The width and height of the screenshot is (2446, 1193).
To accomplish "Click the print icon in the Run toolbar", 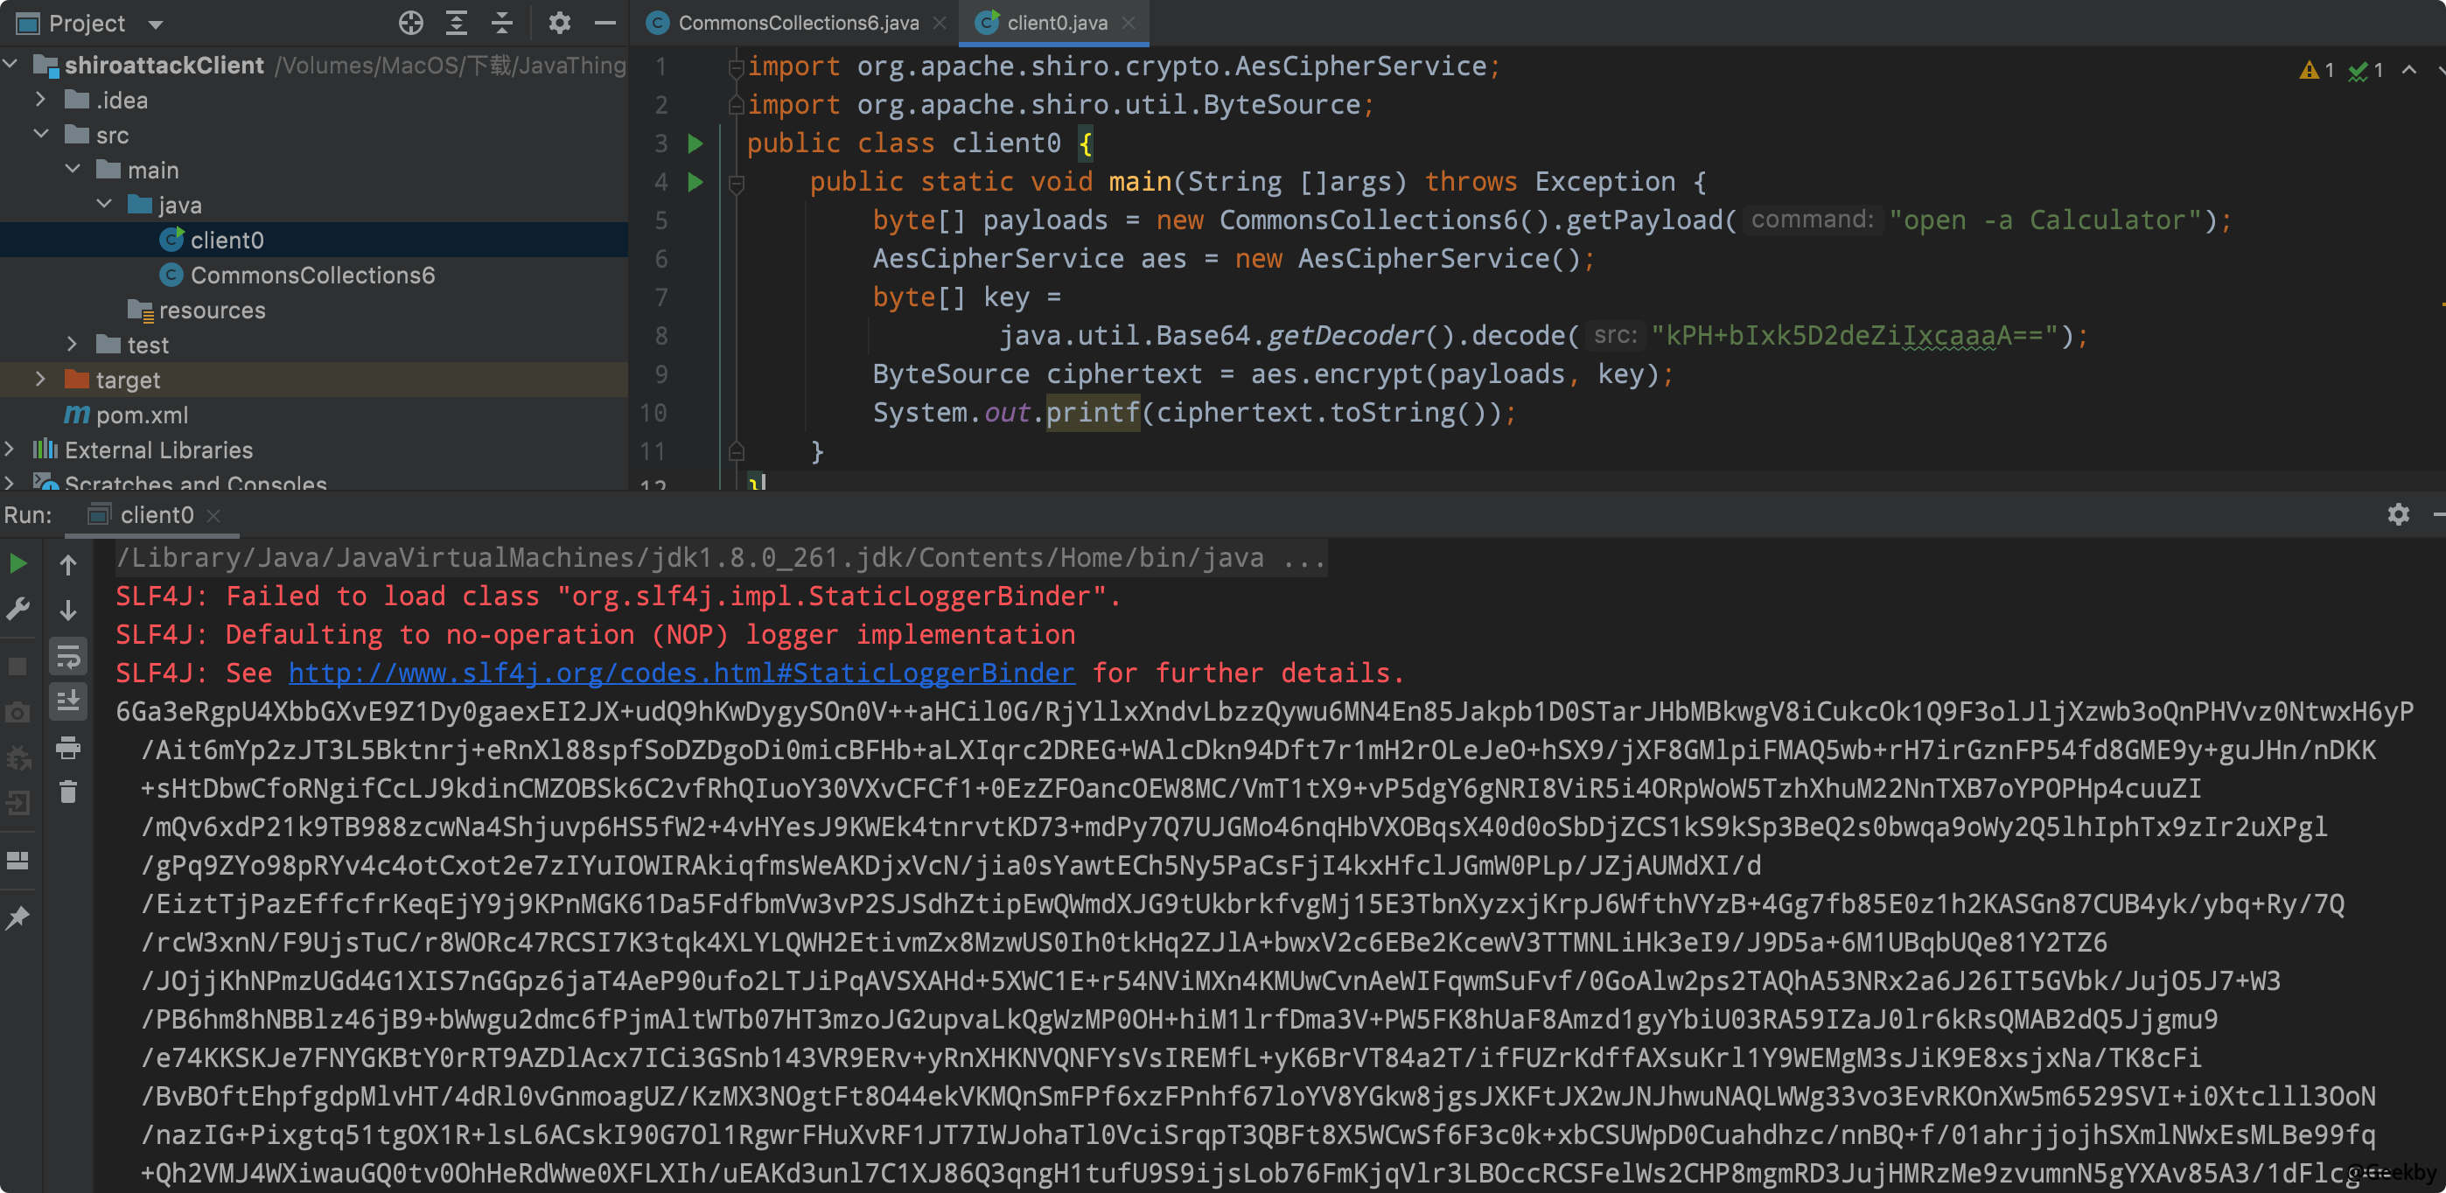I will pyautogui.click(x=68, y=747).
